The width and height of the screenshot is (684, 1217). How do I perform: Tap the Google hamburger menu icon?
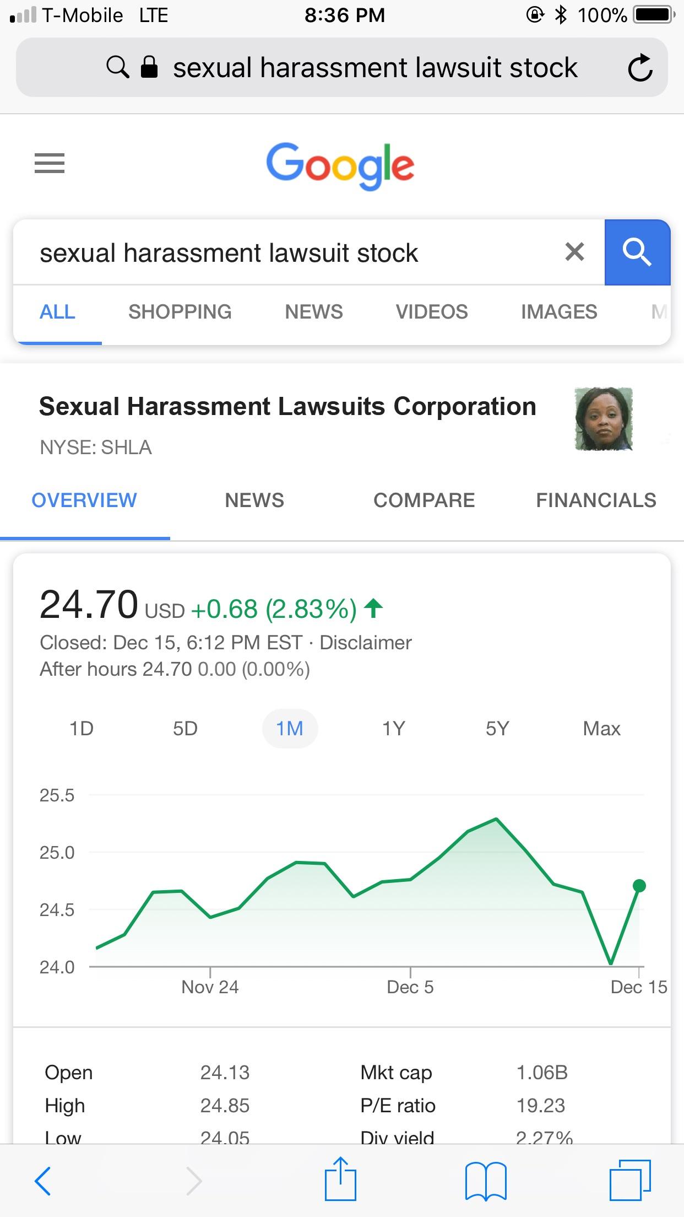point(50,163)
